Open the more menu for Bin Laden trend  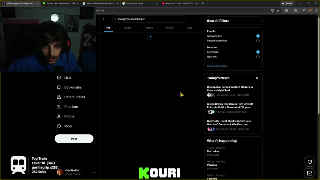point(258,148)
